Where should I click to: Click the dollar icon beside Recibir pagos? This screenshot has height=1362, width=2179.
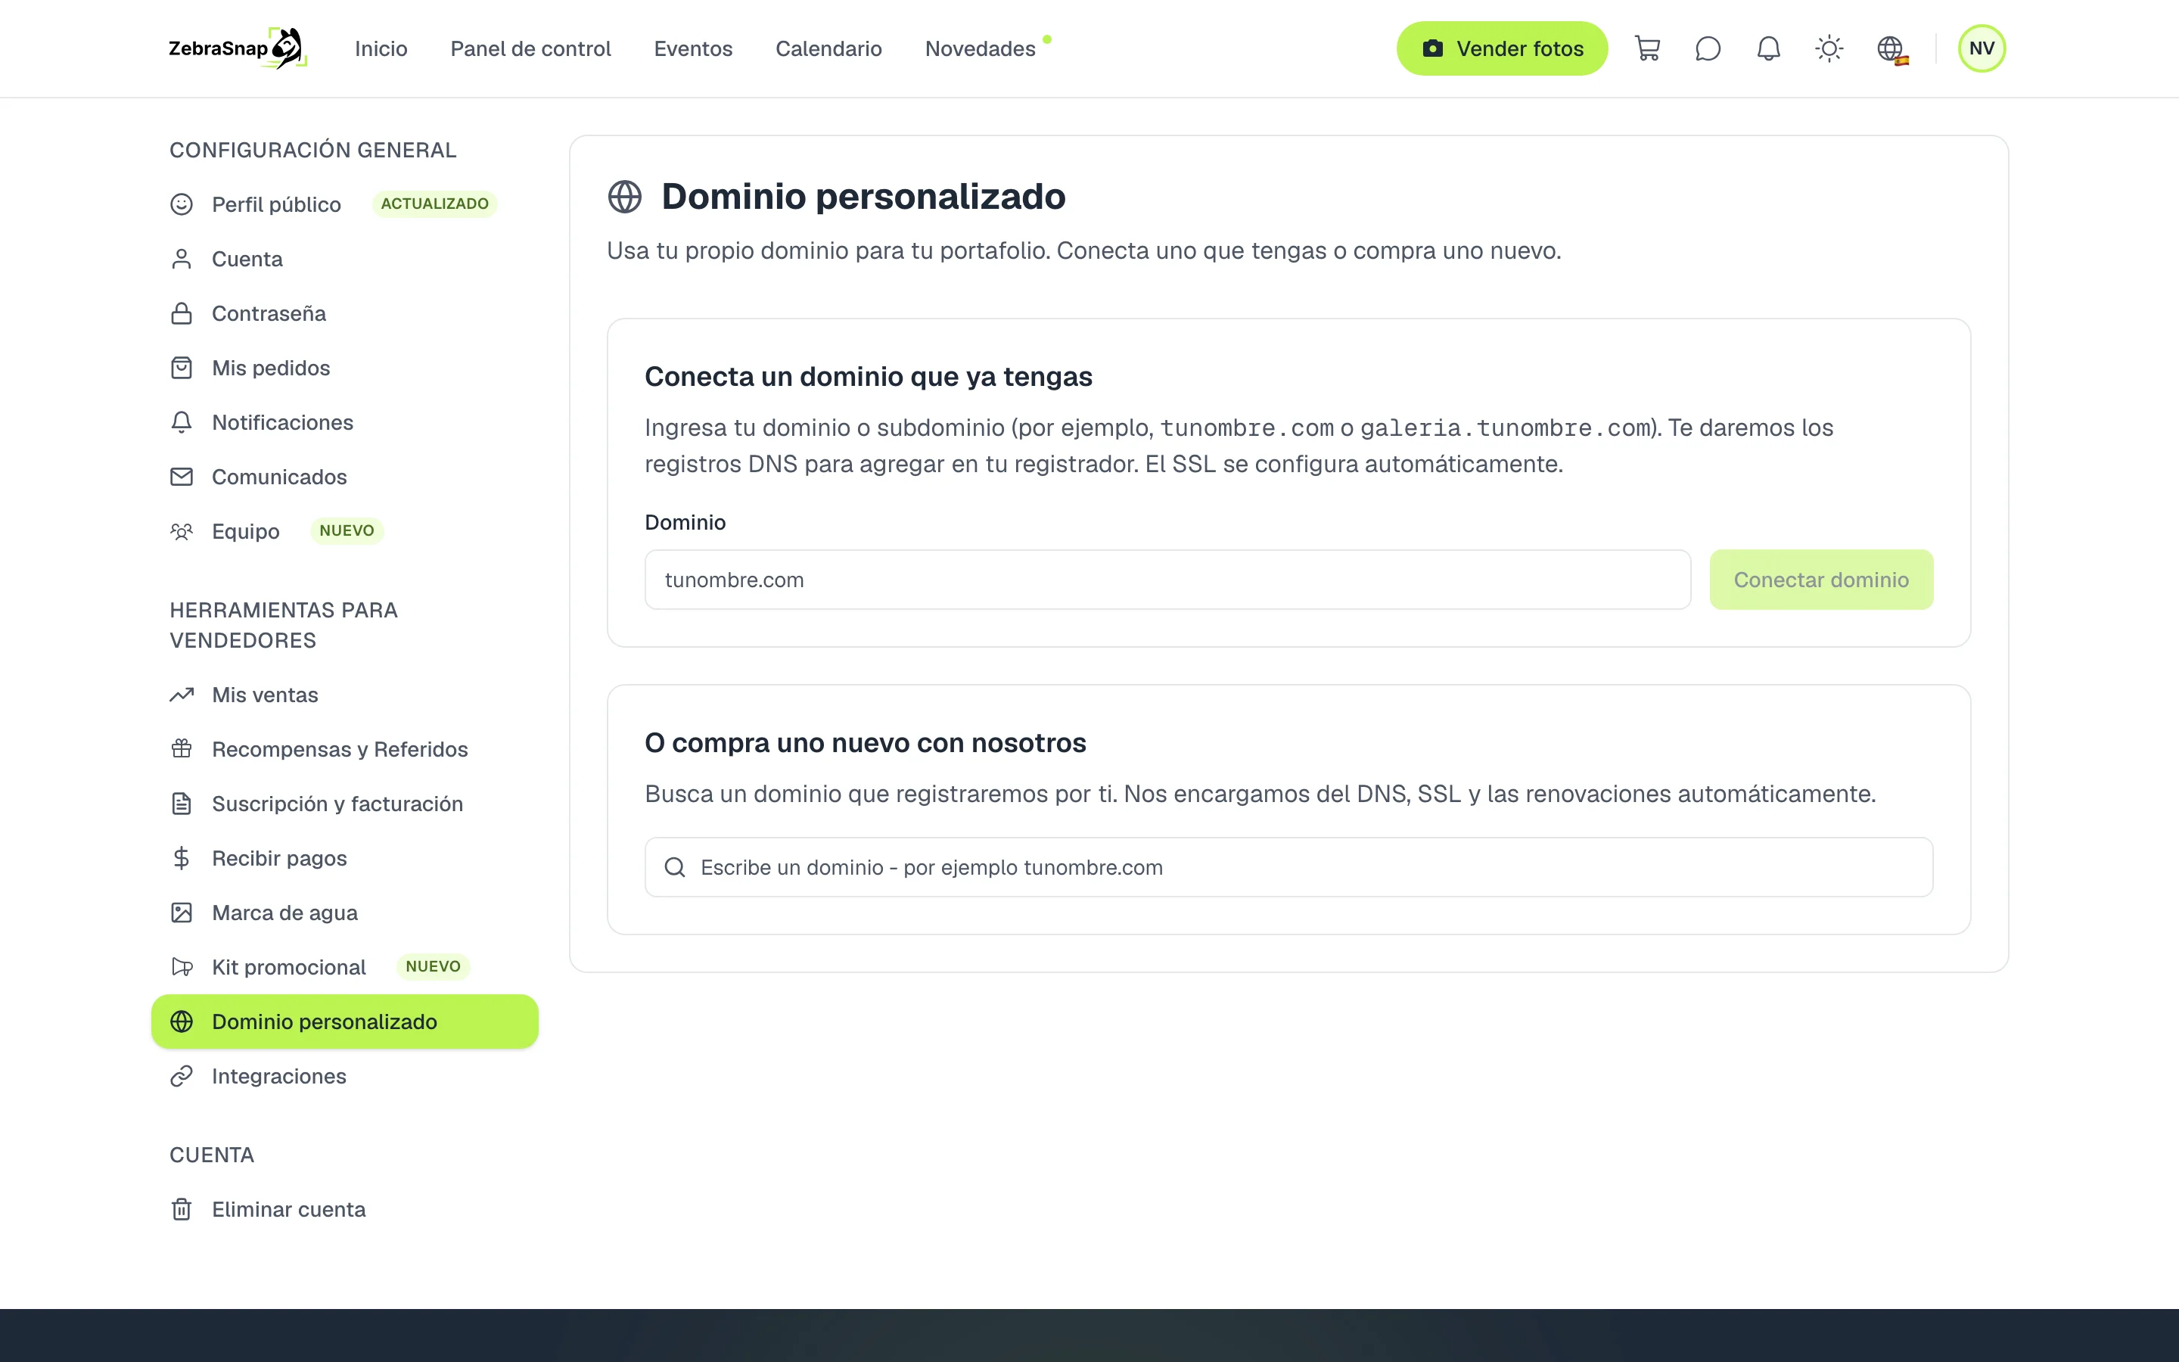[x=182, y=859]
